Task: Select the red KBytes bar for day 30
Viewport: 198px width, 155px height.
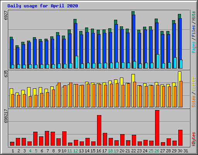Action: pos(180,138)
